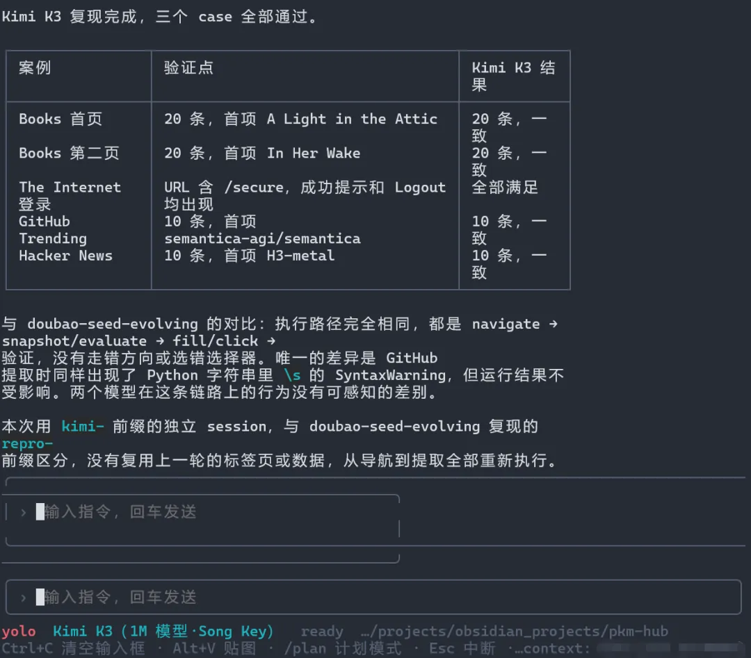Click 'snapshot/evaluate → fill/click →' line
This screenshot has width=751, height=658.
139,340
